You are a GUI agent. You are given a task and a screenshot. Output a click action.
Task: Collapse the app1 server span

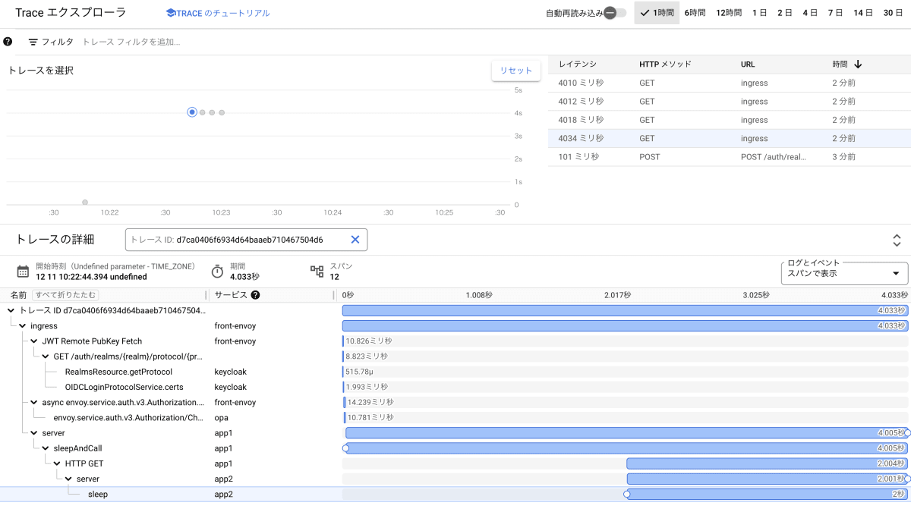click(x=34, y=433)
